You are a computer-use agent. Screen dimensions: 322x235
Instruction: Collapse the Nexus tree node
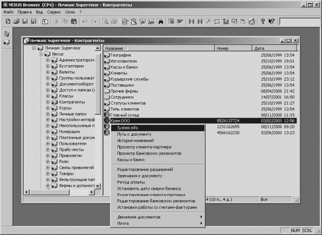coord(41,54)
